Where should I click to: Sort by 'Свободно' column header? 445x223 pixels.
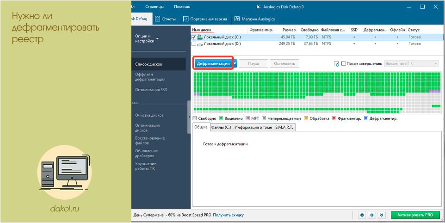pos(309,30)
